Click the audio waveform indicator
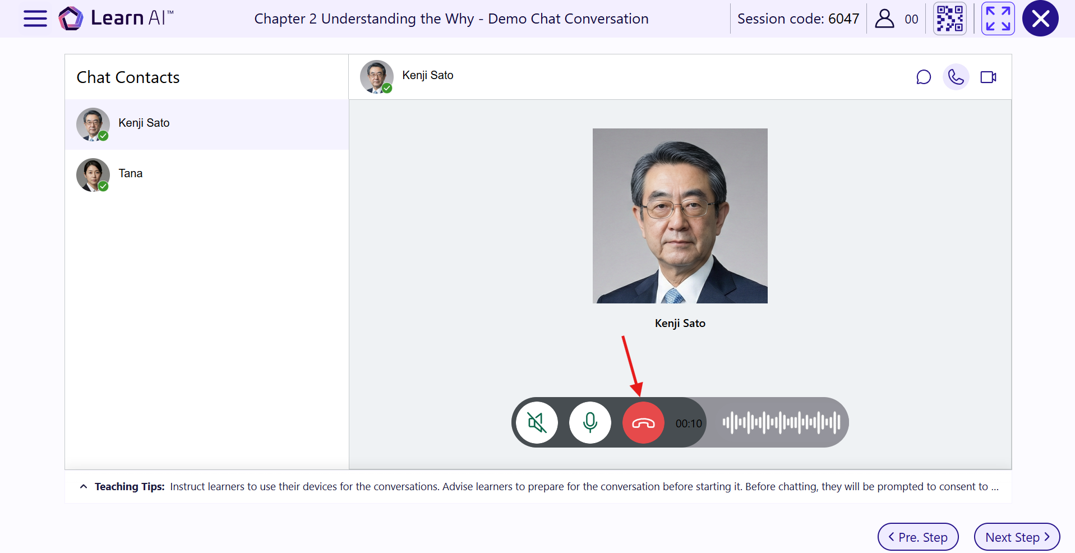Image resolution: width=1075 pixels, height=553 pixels. pos(781,423)
